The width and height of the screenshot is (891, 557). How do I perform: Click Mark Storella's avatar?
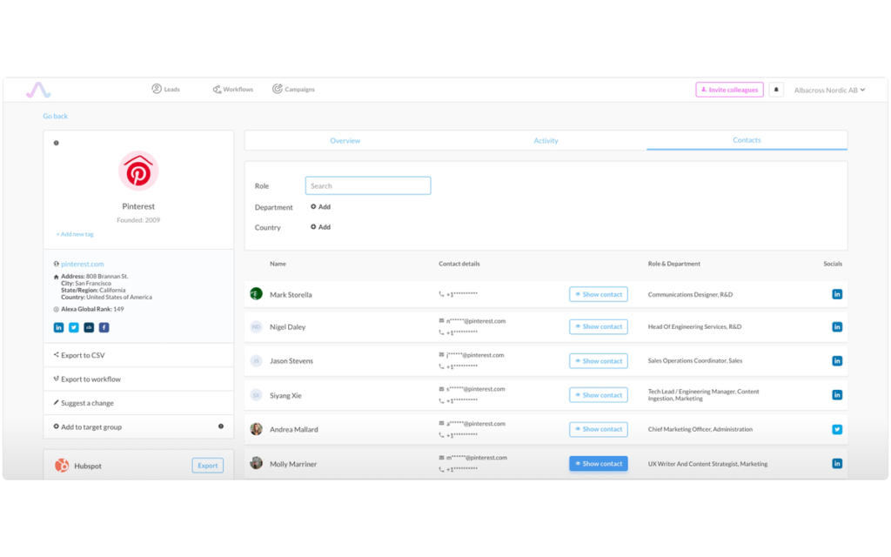(x=257, y=294)
